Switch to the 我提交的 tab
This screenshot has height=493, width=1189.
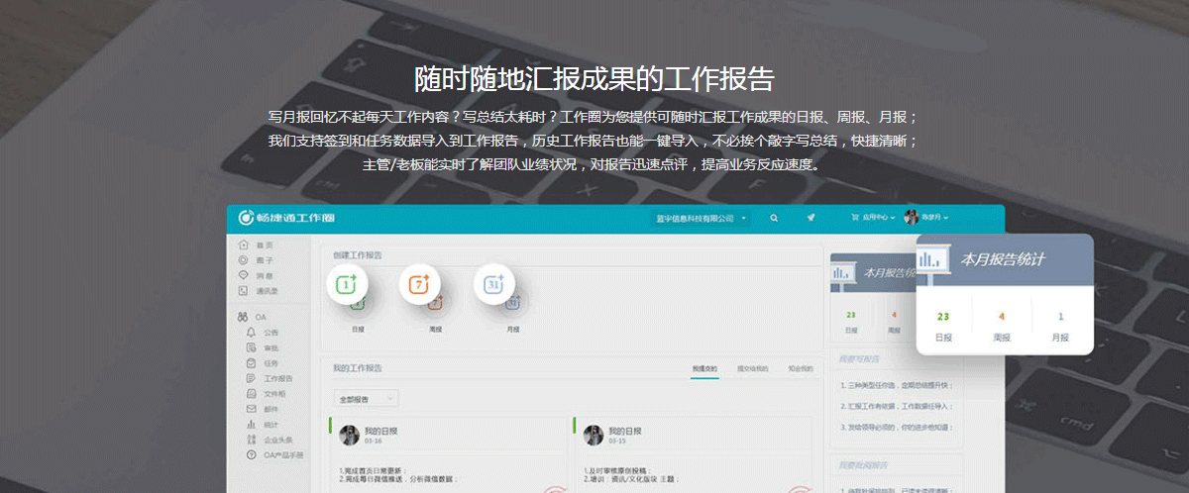point(703,368)
